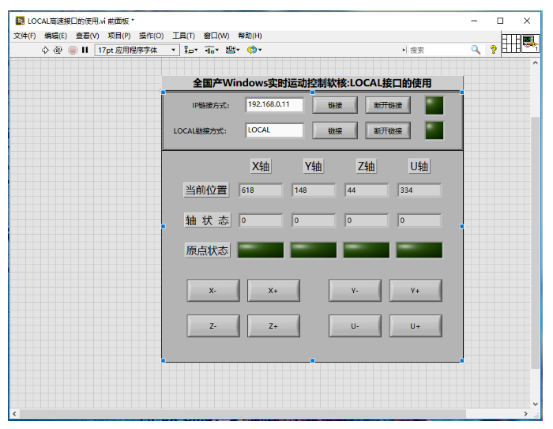
Task: Open the 窗口(W) menu
Action: (216, 36)
